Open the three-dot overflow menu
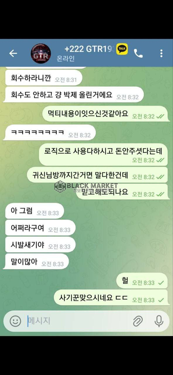Viewport: 173px width, 375px height. [161, 53]
